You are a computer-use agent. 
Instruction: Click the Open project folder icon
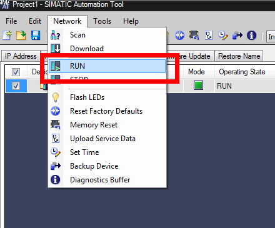(x=21, y=35)
